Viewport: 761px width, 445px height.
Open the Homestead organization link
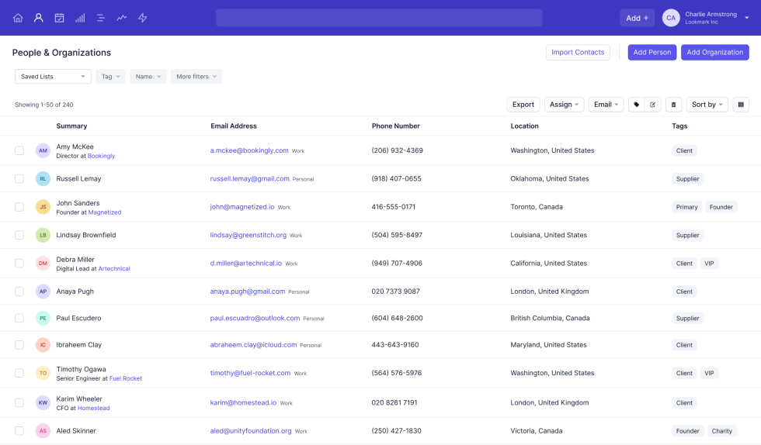click(94, 408)
